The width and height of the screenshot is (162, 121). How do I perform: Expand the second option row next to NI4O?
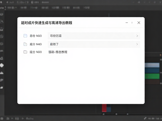(94, 44)
